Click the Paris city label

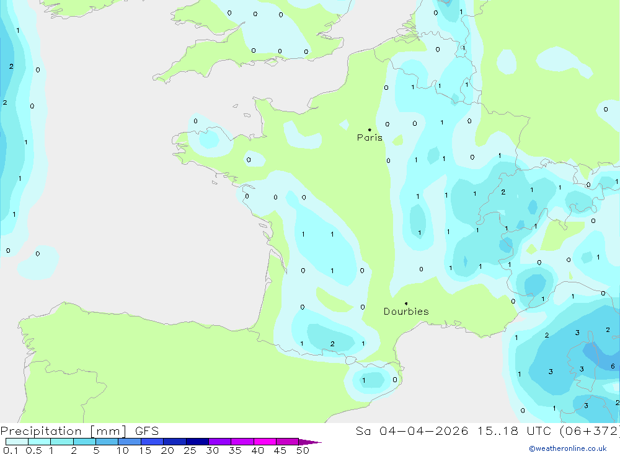370,138
